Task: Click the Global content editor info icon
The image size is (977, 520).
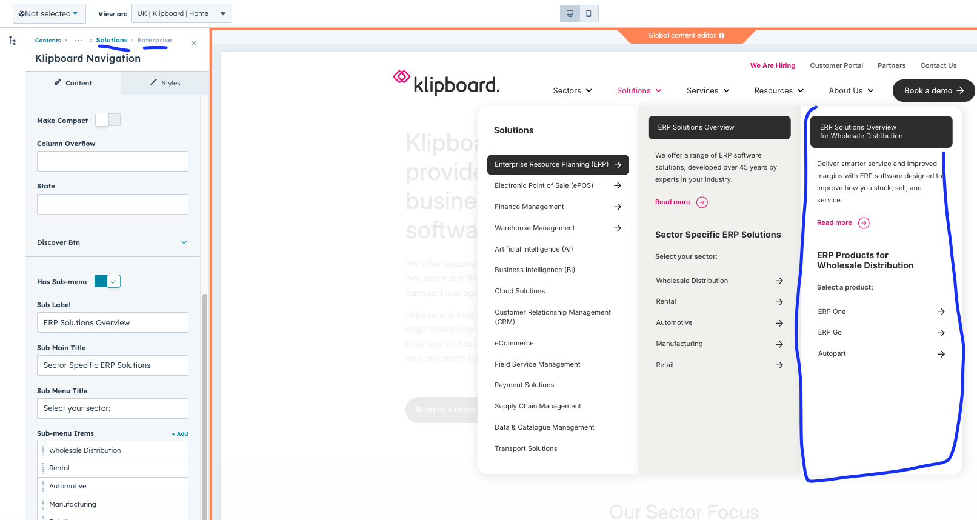Action: (721, 36)
